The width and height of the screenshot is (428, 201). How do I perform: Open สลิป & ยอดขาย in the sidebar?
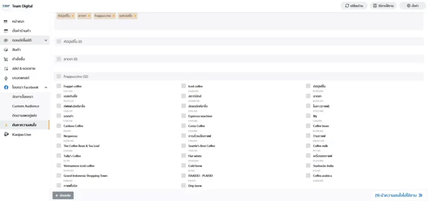point(23,69)
